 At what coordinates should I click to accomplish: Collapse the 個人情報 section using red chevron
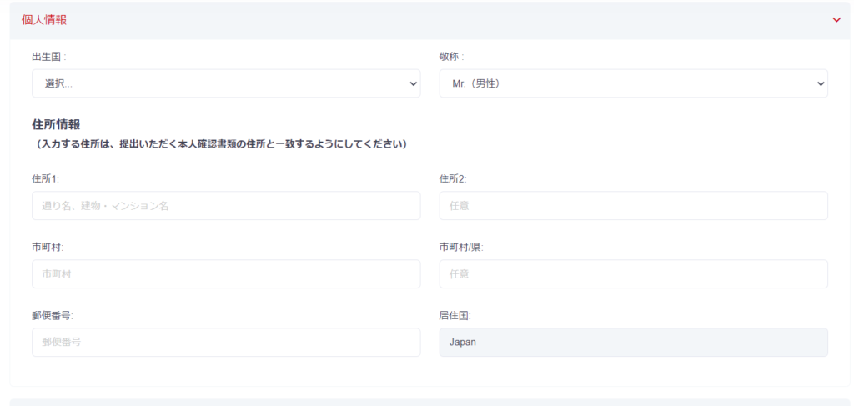(x=836, y=20)
